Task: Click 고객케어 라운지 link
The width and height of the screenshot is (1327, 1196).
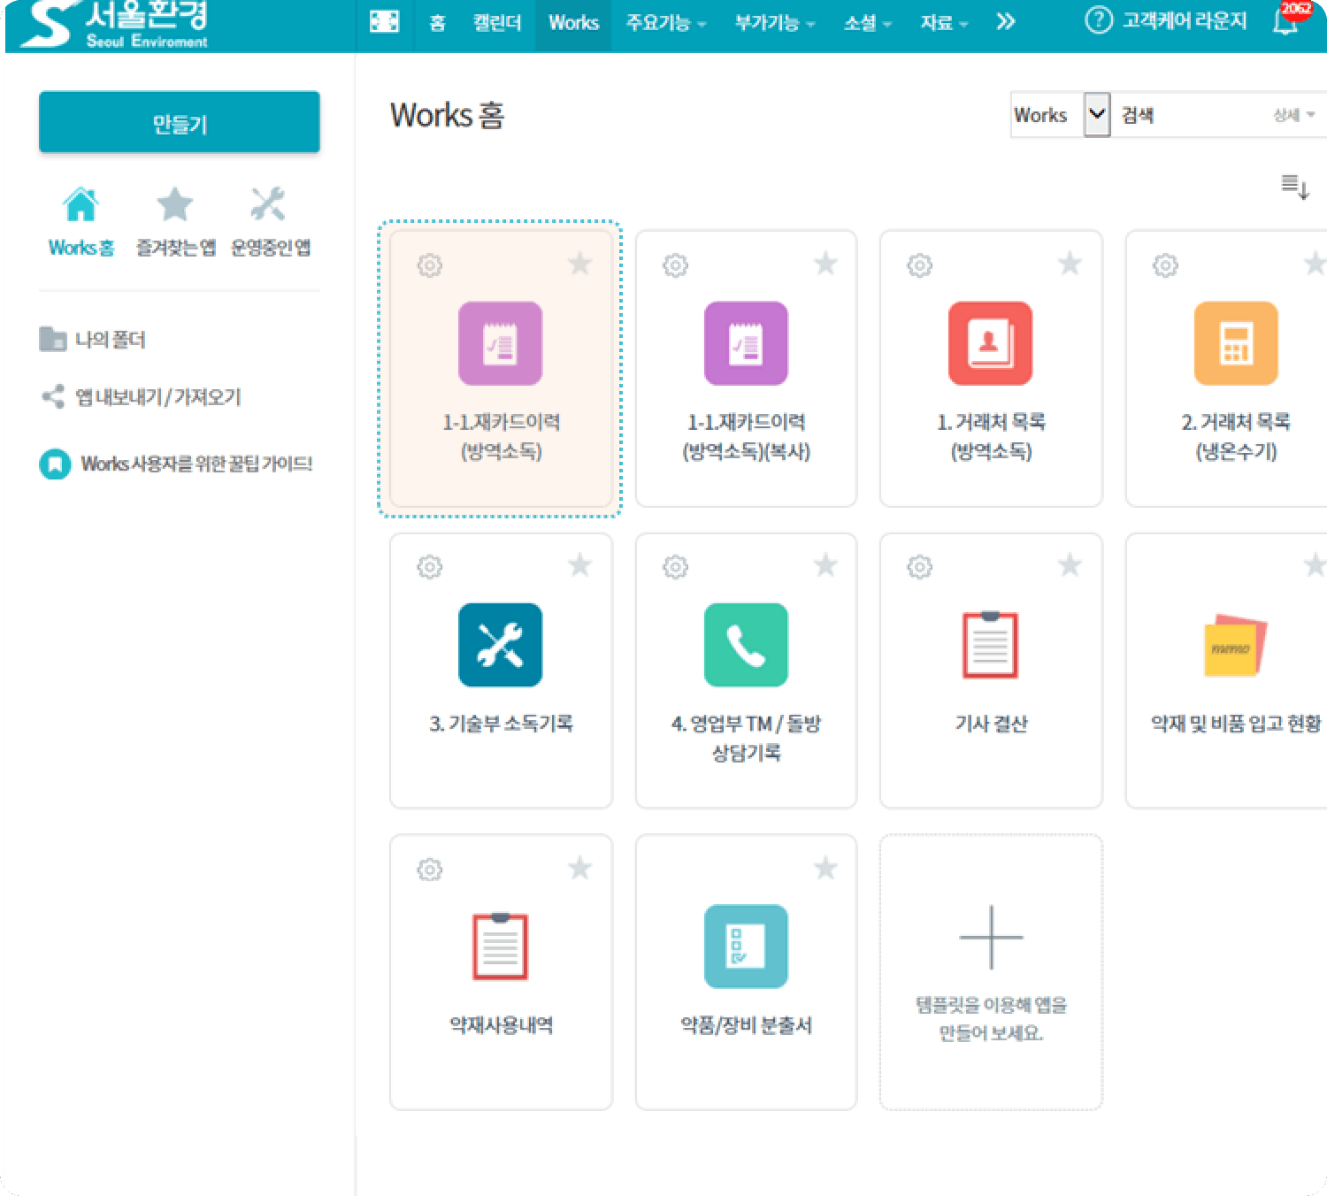Action: 1184,20
